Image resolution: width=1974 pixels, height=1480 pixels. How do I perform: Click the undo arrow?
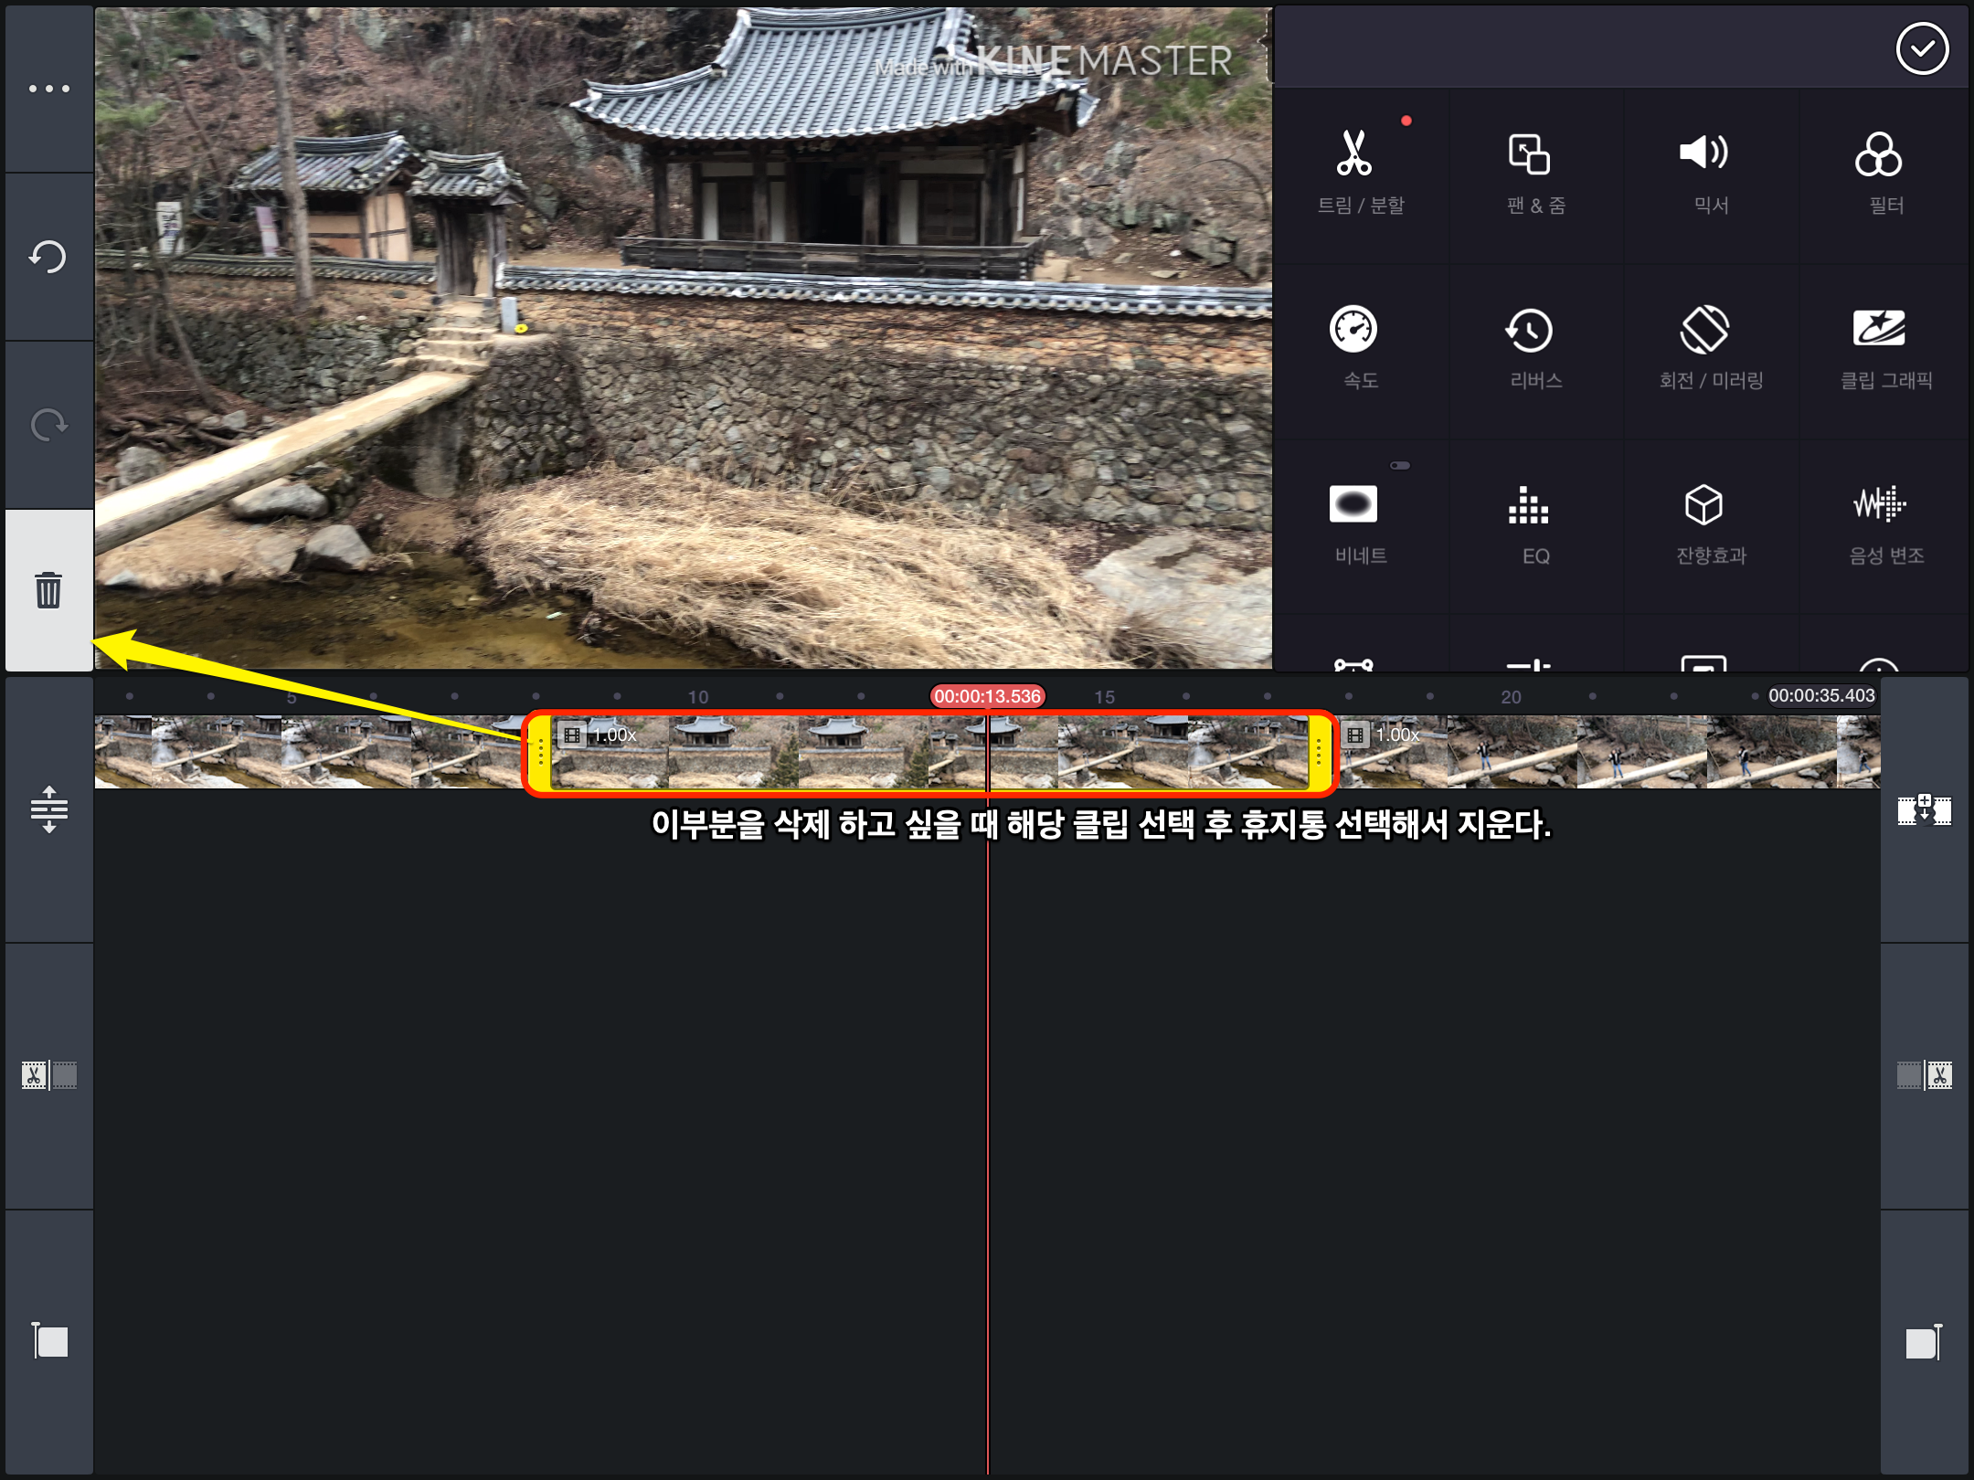click(x=48, y=257)
